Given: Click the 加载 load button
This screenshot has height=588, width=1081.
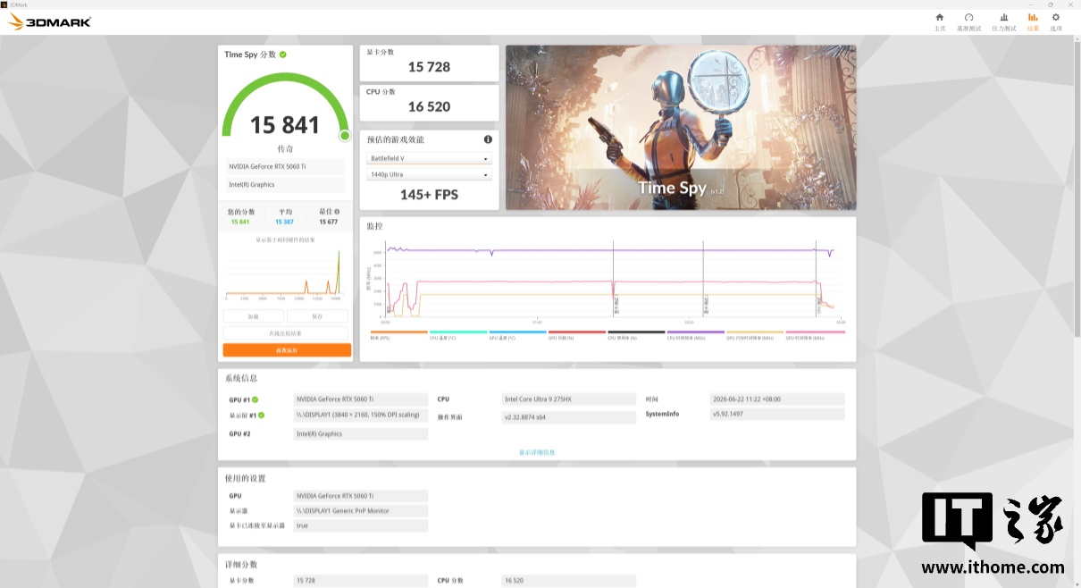Looking at the screenshot, I should coord(253,316).
